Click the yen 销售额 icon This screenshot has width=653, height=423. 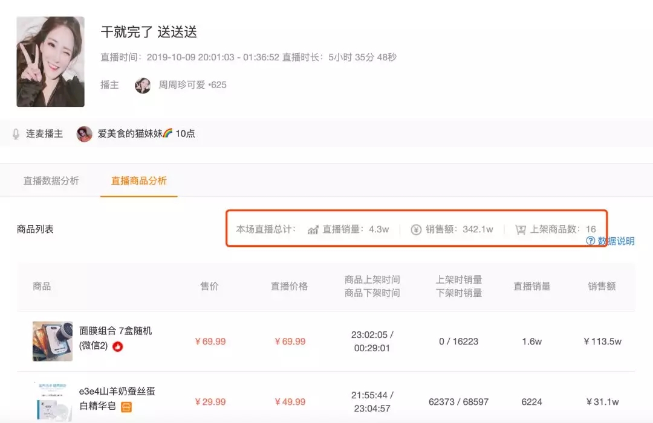pos(416,229)
